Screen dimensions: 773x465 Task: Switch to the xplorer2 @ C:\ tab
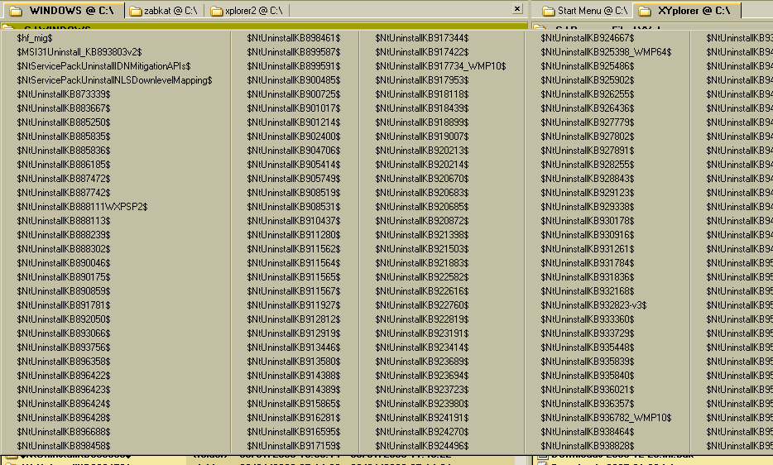252,11
